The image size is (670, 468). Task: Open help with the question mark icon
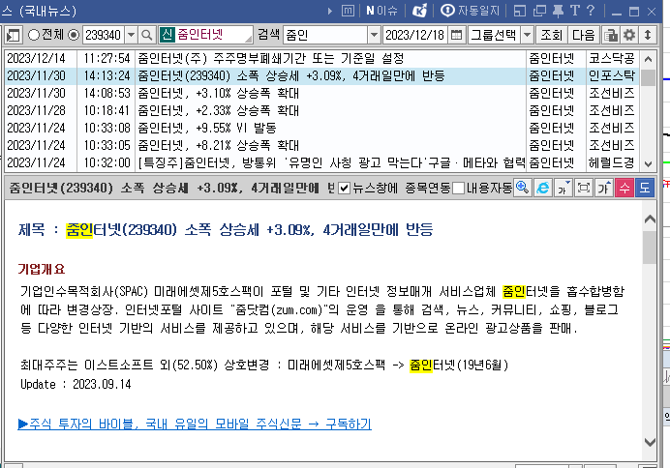[591, 11]
